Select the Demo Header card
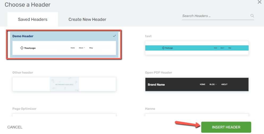 pyautogui.click(x=64, y=45)
